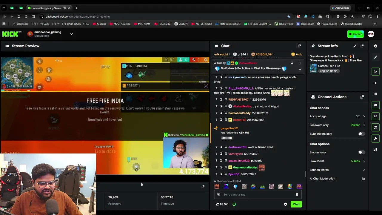Pop out the Chat panel
The image size is (382, 215).
tap(299, 46)
